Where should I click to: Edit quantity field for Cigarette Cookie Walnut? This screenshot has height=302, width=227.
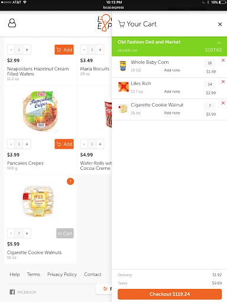(x=210, y=106)
